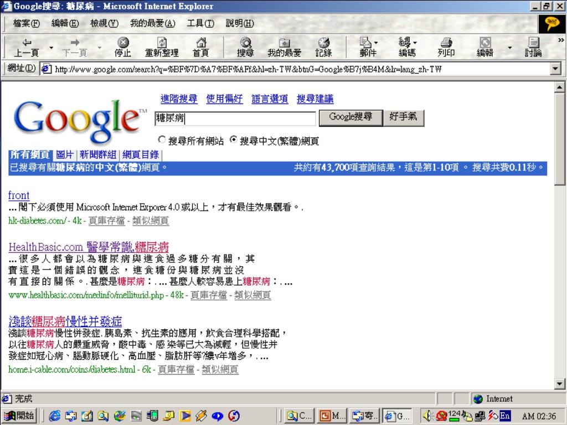Open History (記錄) from the toolbar
567x425 pixels.
323,48
